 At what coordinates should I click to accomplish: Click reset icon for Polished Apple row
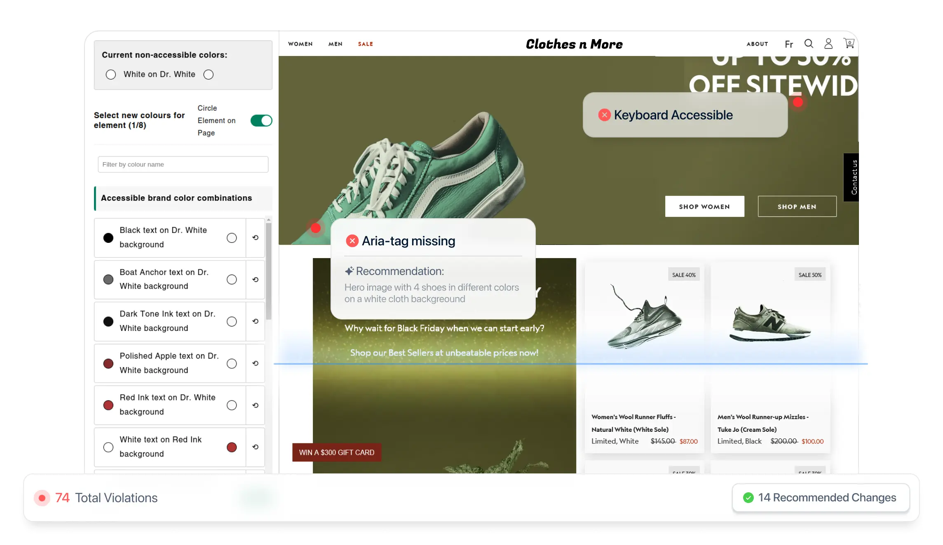click(x=256, y=363)
